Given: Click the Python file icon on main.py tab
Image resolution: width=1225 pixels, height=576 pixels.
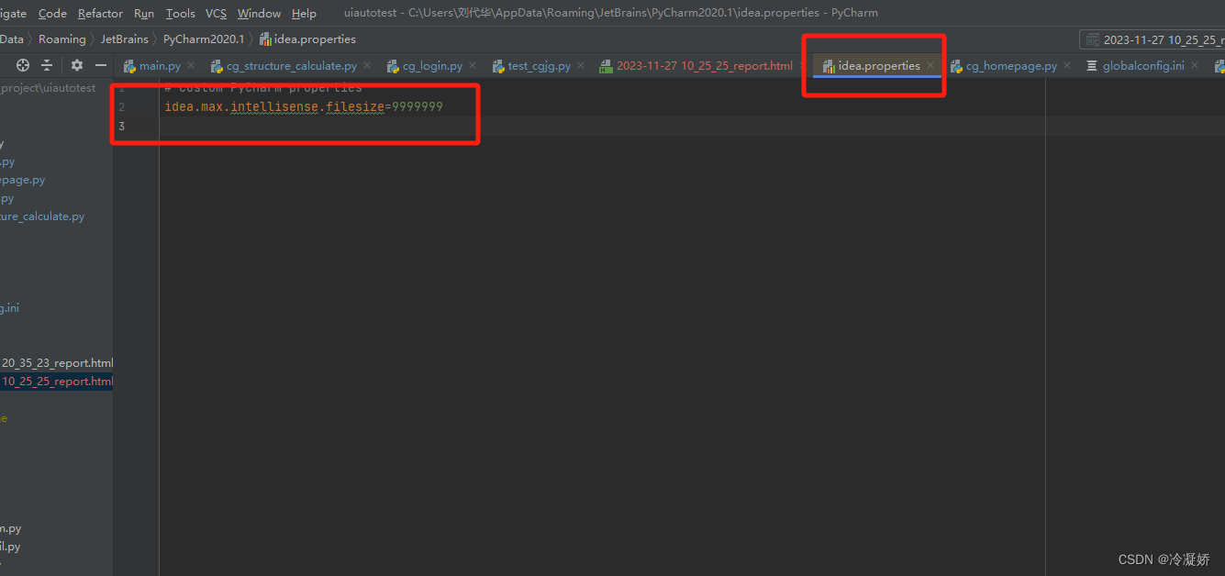Looking at the screenshot, I should pyautogui.click(x=129, y=65).
